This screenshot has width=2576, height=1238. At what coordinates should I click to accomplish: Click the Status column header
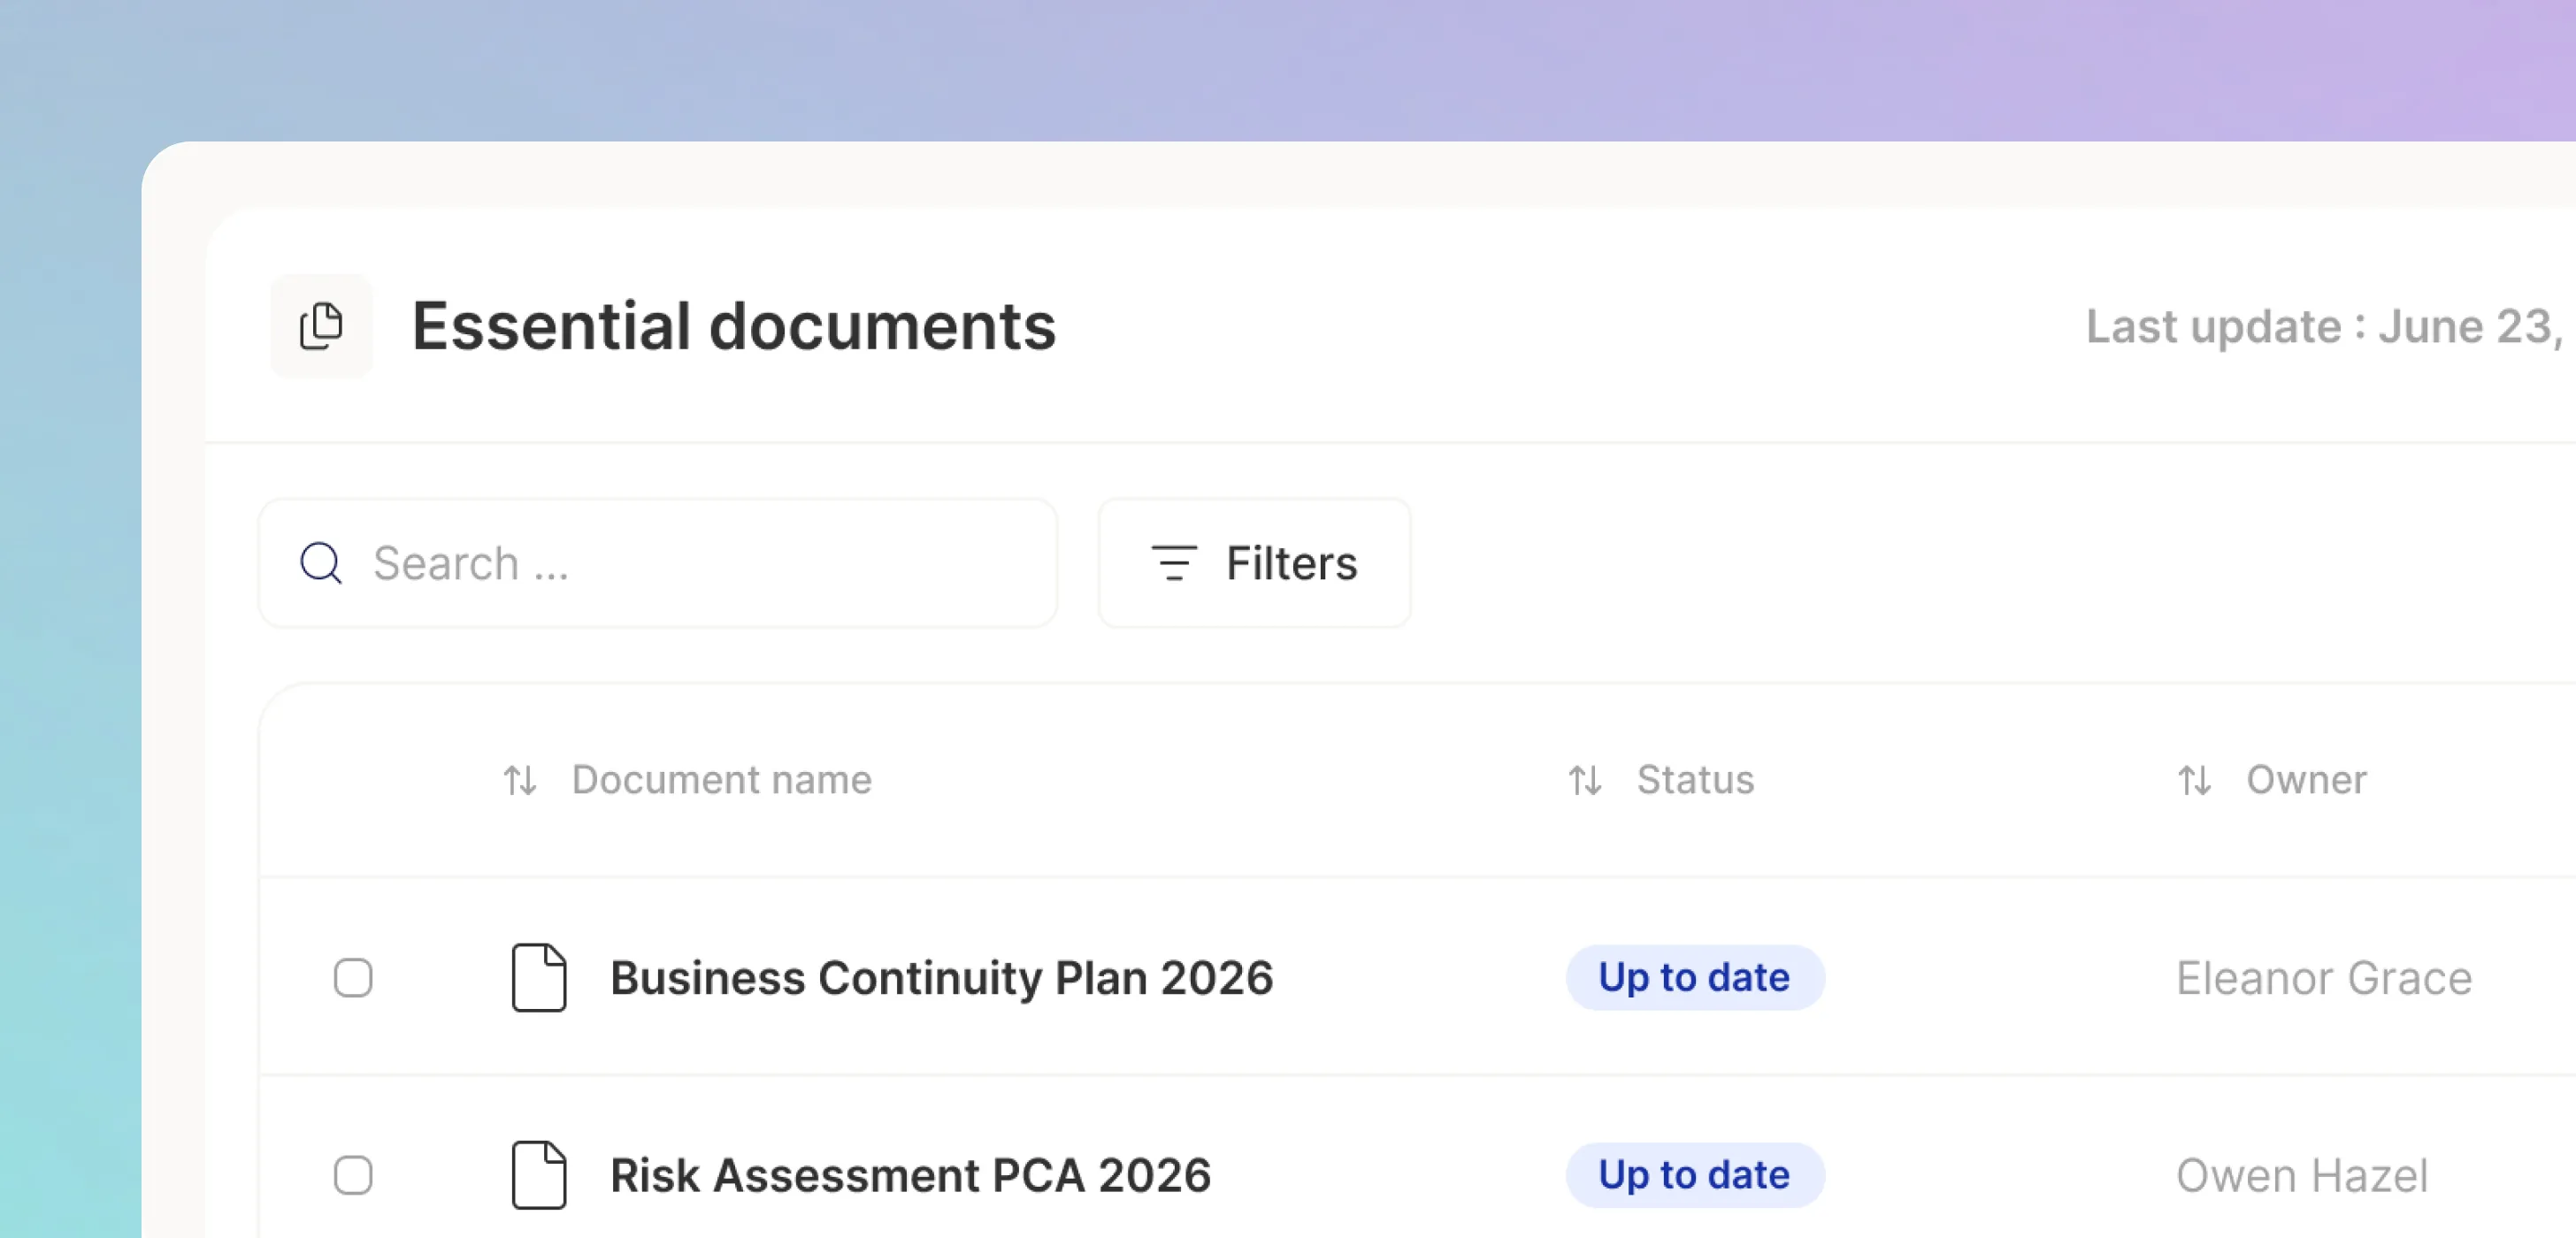1695,780
